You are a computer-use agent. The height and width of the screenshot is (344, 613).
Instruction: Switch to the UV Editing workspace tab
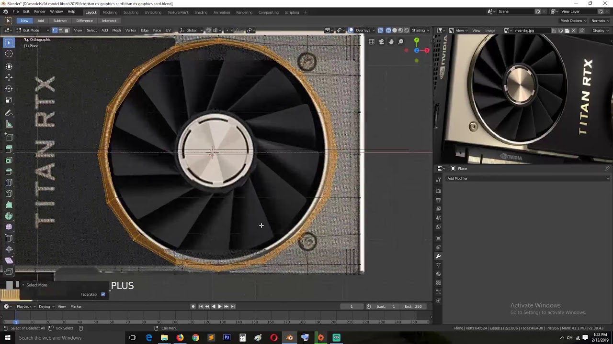153,12
